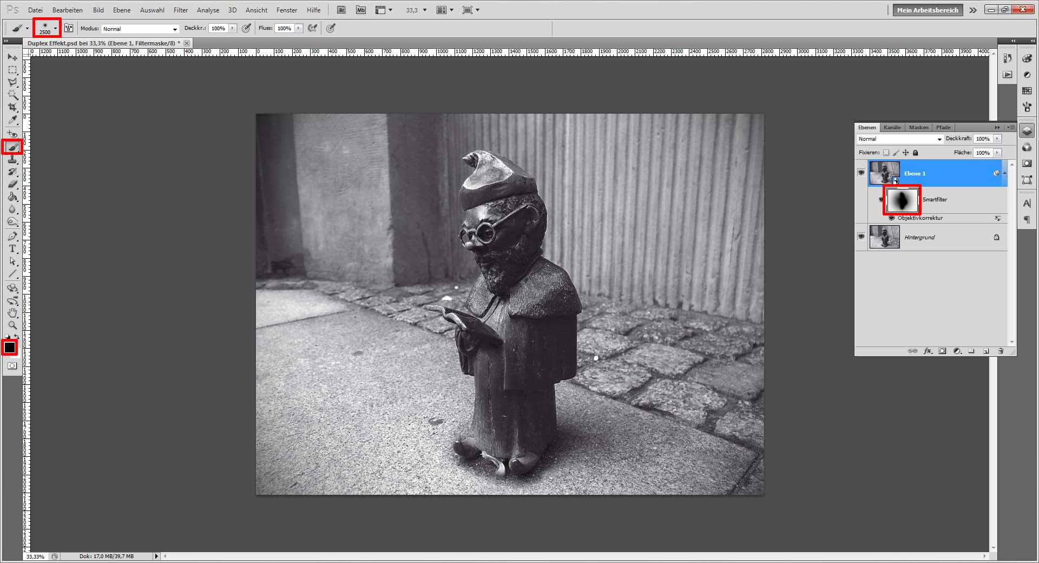Toggle Ebene 1 layer visibility

tap(862, 173)
